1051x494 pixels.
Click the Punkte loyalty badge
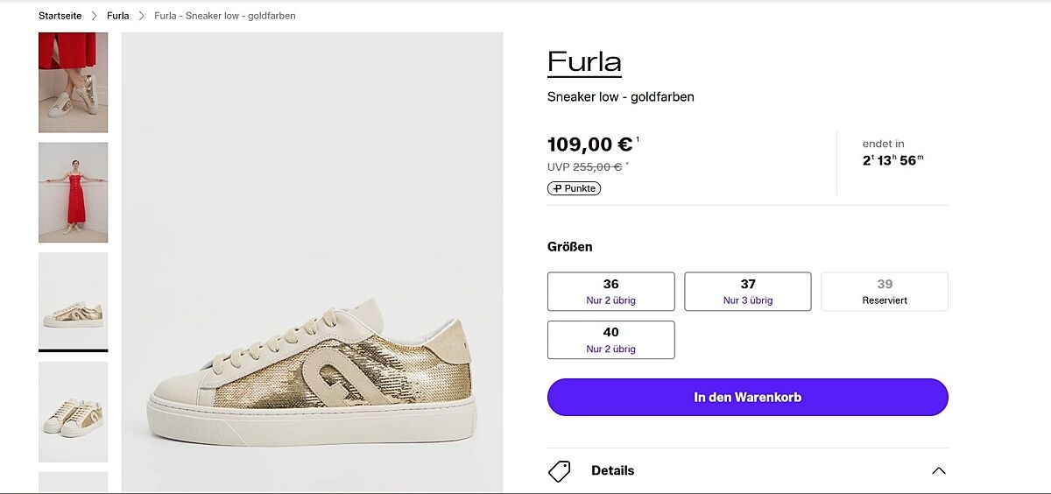tap(575, 188)
